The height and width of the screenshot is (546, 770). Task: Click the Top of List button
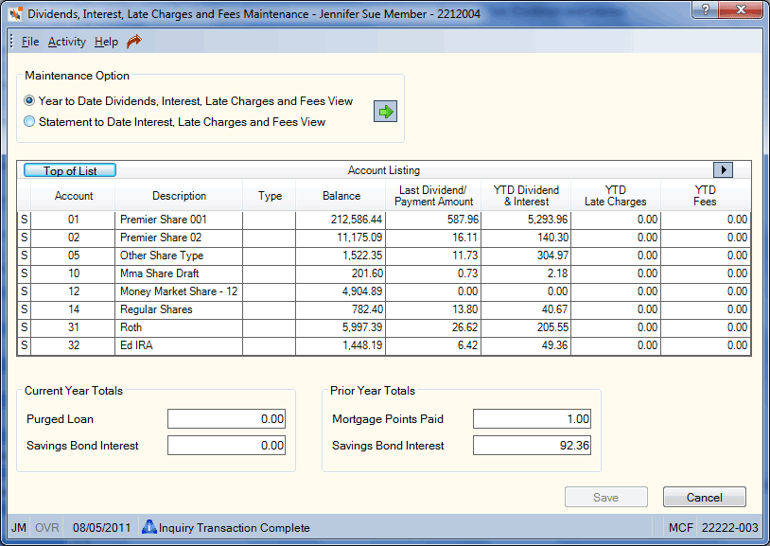pyautogui.click(x=70, y=170)
